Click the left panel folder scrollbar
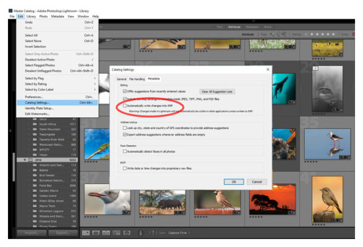Image resolution: width=363 pixels, height=247 pixels. pos(14,167)
